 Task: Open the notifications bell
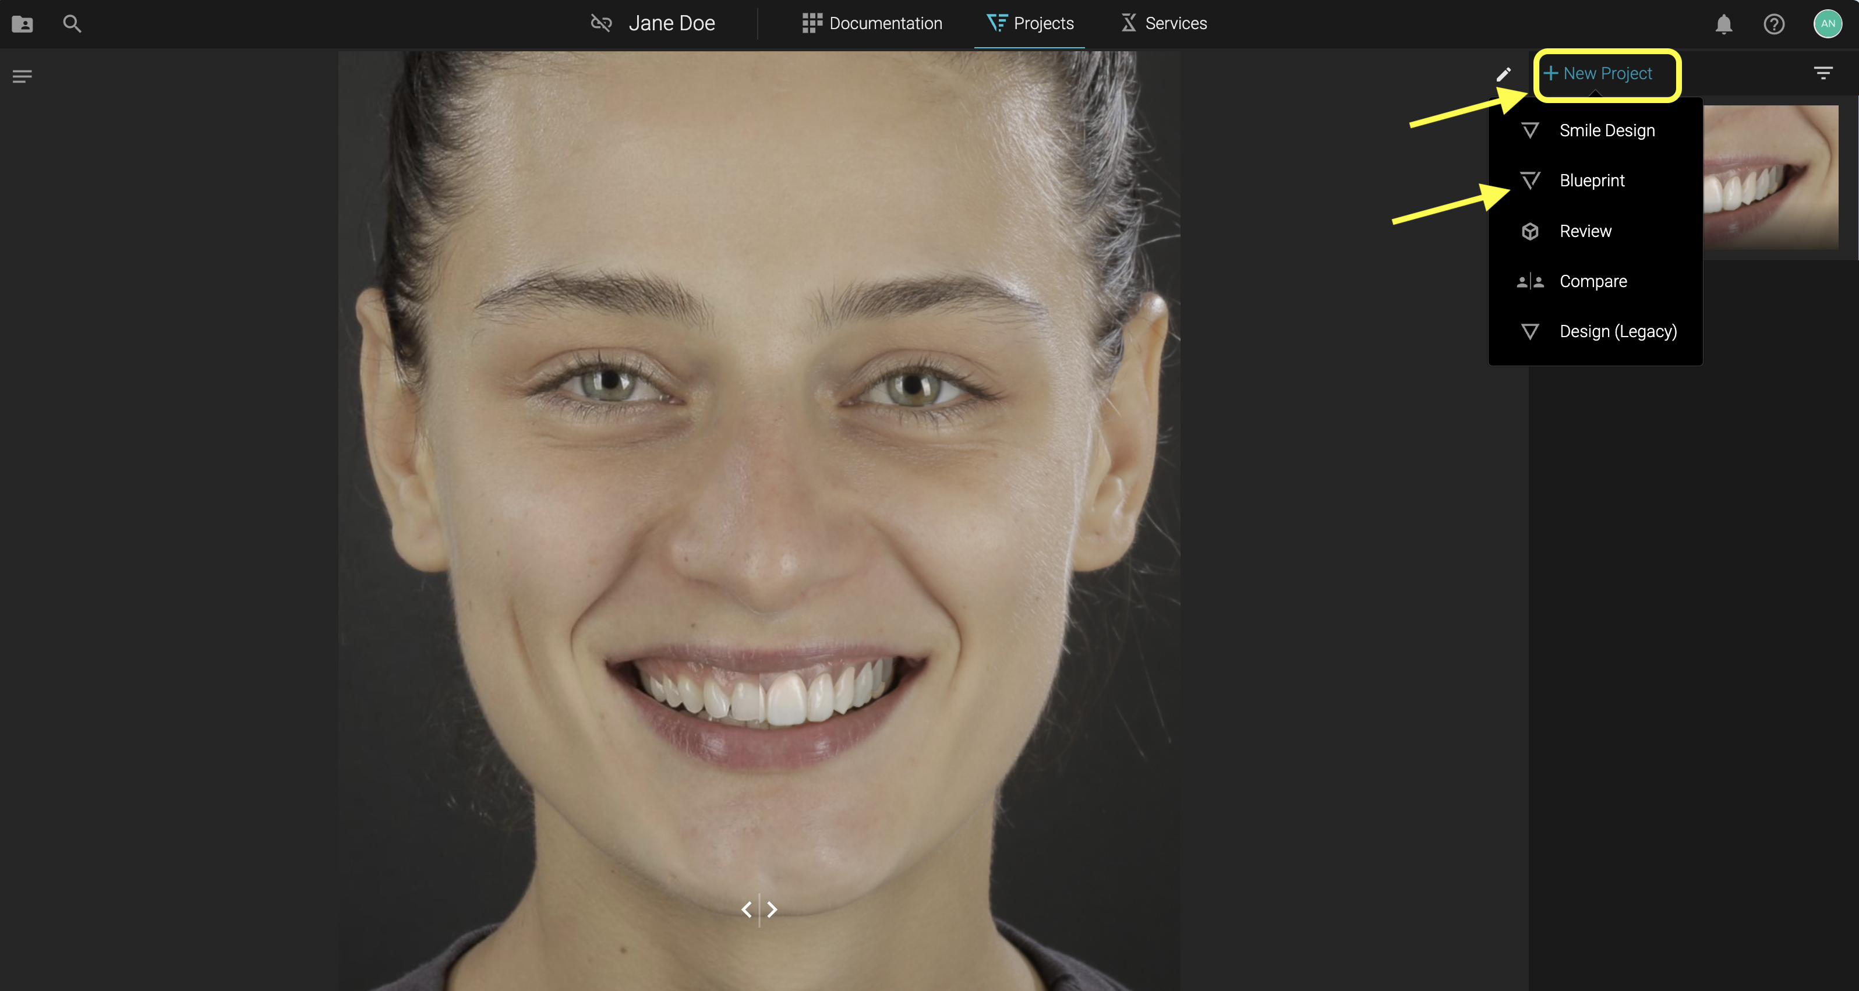[x=1723, y=24]
